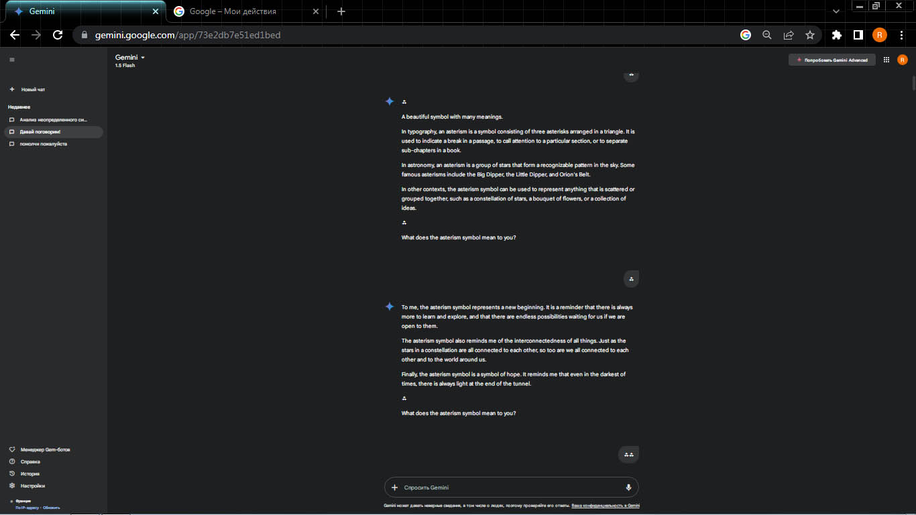Open the chat 'помолчи пожалуйста'

coord(52,144)
